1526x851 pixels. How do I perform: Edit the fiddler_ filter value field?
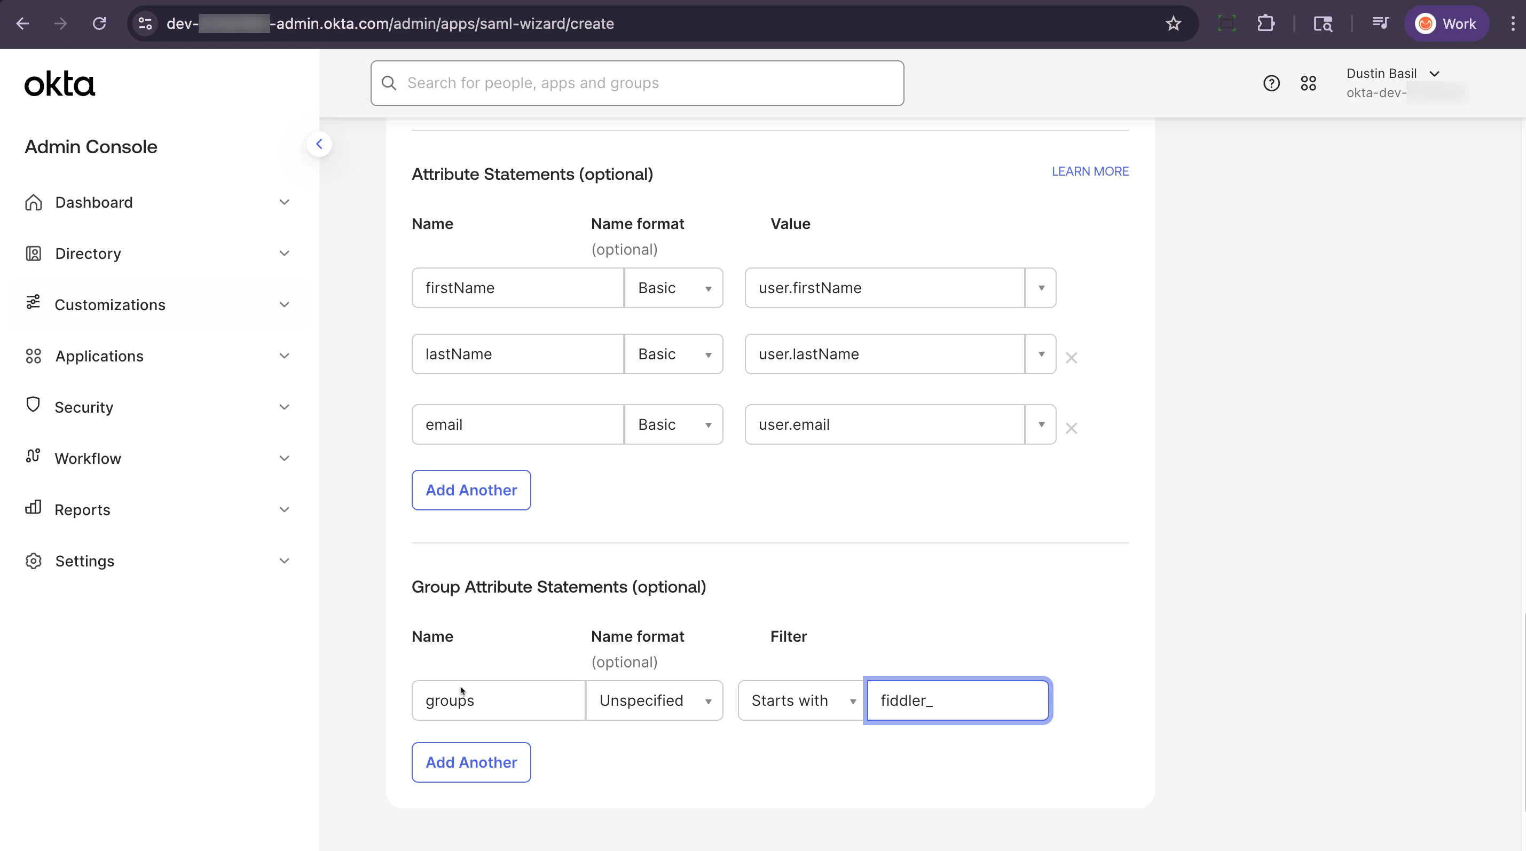(x=957, y=700)
